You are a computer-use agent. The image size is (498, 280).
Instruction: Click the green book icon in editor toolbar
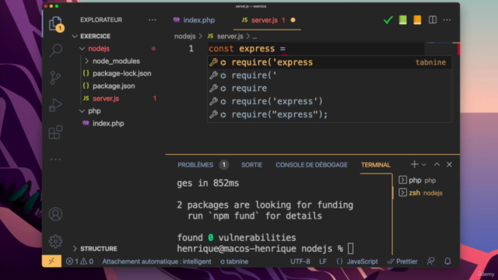pyautogui.click(x=403, y=20)
